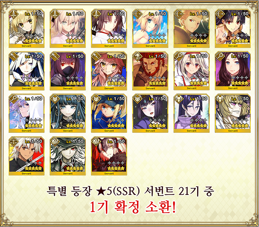Select the black twin-tailed Archer servant card
Viewport: 259px width, 227px height.
click(233, 28)
